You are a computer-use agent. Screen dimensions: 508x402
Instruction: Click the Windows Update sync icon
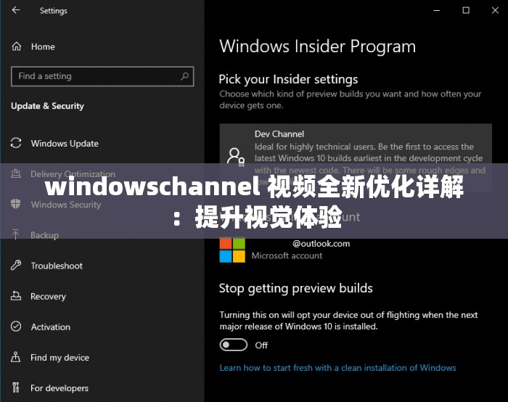point(16,143)
